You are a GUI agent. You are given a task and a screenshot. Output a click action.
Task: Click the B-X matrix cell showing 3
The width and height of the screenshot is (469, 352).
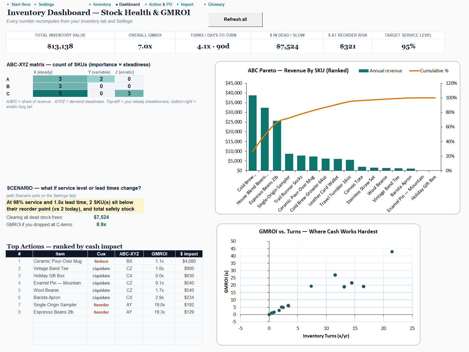pos(60,86)
